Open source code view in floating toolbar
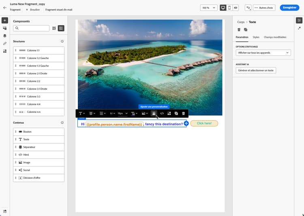 [162, 114]
